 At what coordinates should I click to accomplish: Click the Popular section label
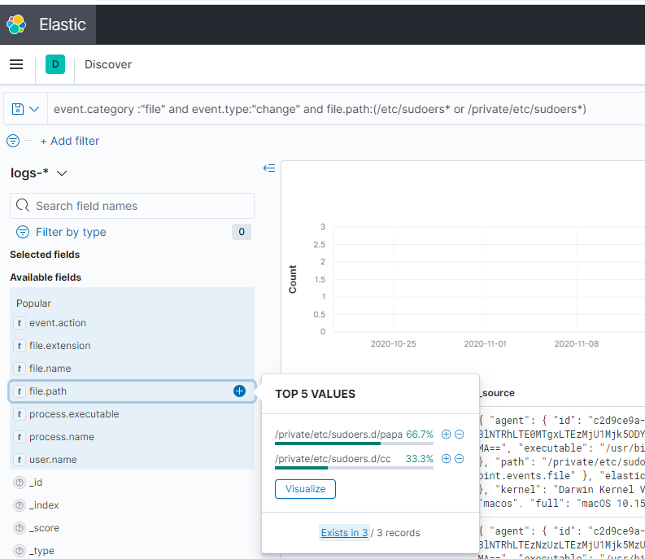click(x=33, y=304)
